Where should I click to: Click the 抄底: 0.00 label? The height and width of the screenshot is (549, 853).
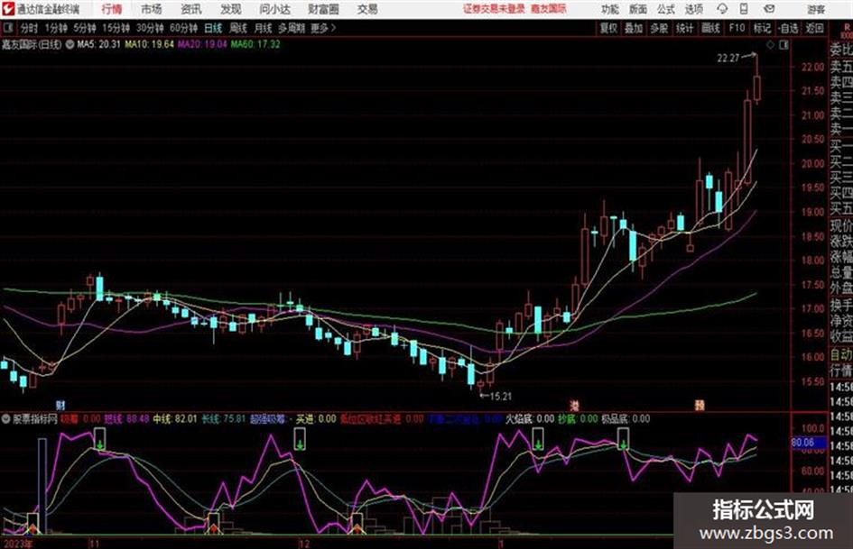(578, 419)
